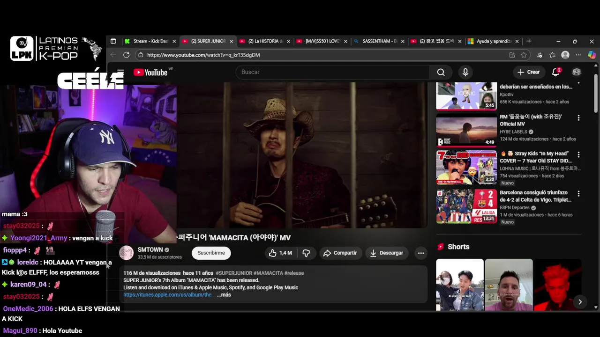Screen dimensions: 600x337
Task: View the site information lock icon
Action: pyautogui.click(x=141, y=55)
